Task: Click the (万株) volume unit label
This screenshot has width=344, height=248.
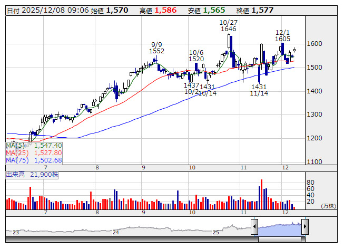Action: click(328, 206)
